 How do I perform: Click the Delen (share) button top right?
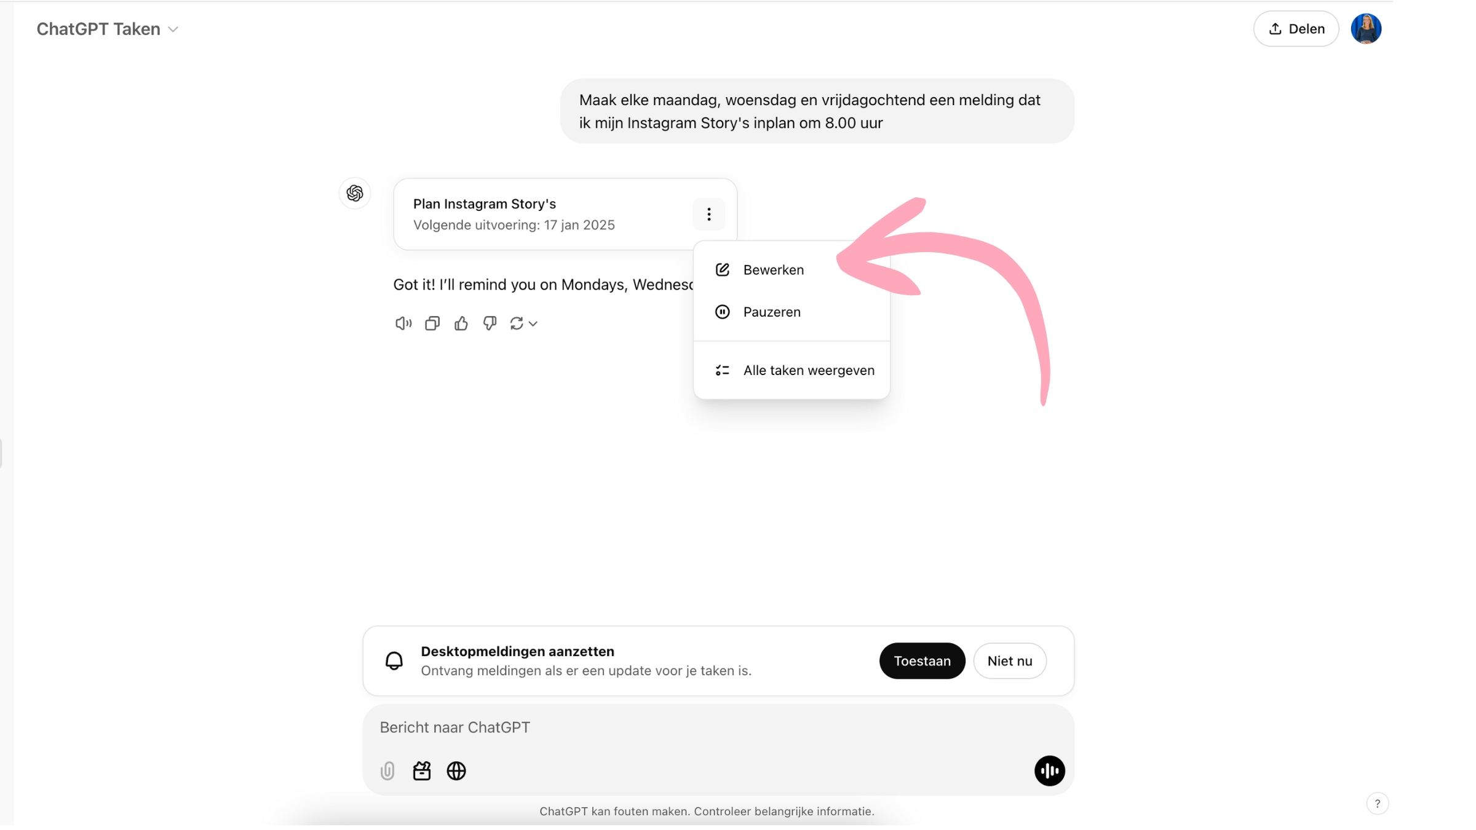1298,28
